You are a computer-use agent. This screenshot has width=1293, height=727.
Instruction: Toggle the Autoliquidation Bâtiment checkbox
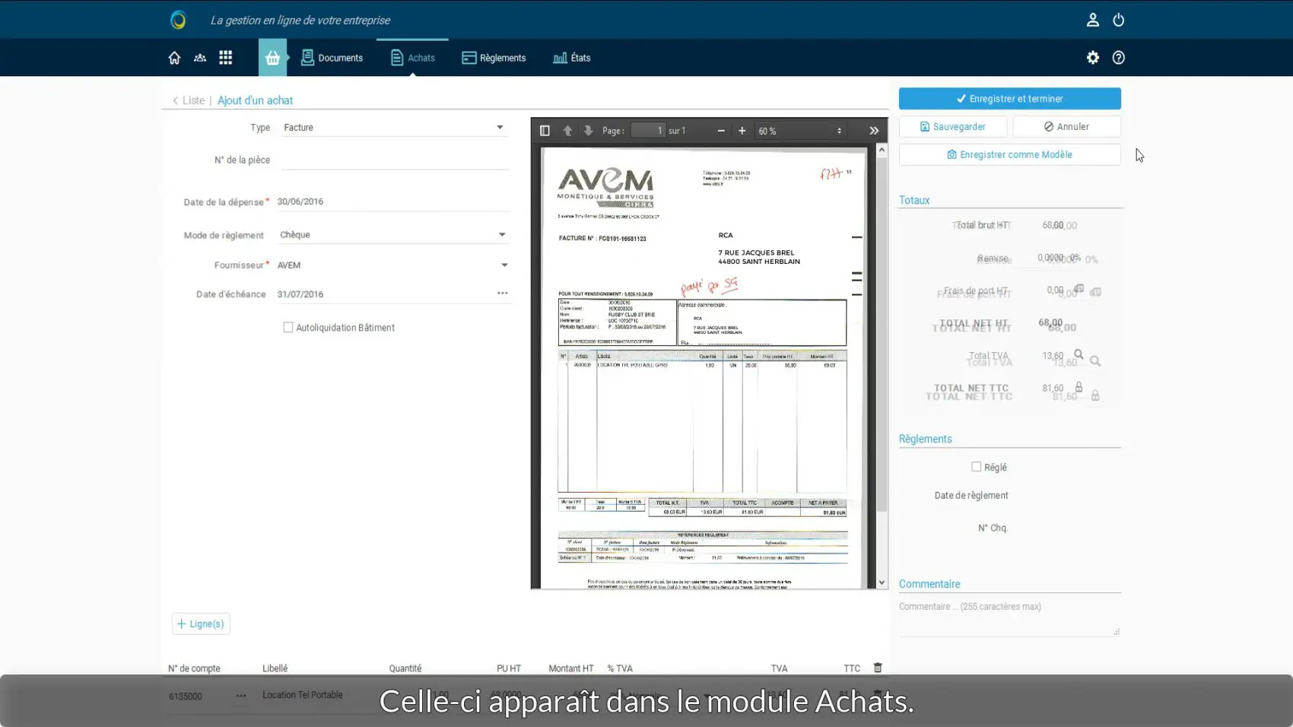pos(288,328)
